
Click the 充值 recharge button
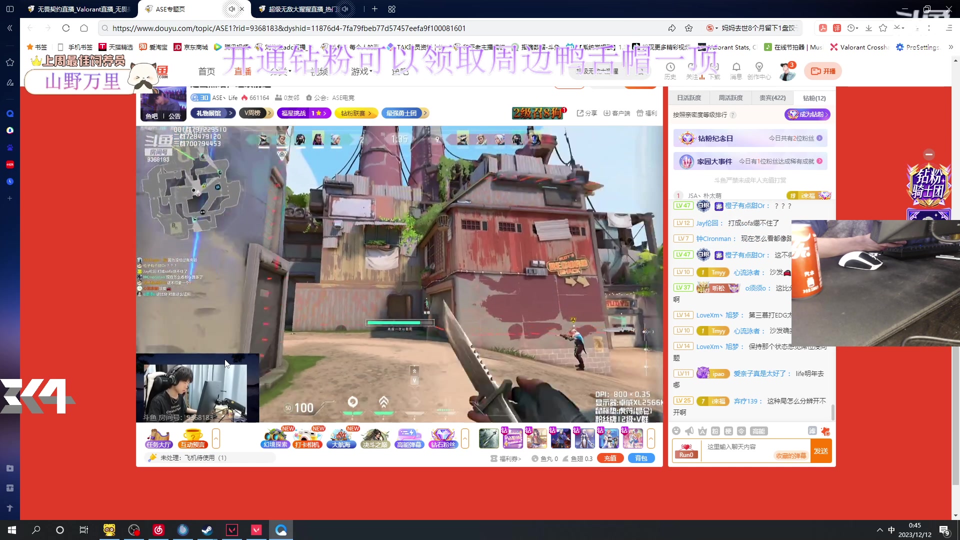click(x=610, y=458)
